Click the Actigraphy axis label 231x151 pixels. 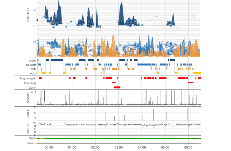(x=28, y=98)
